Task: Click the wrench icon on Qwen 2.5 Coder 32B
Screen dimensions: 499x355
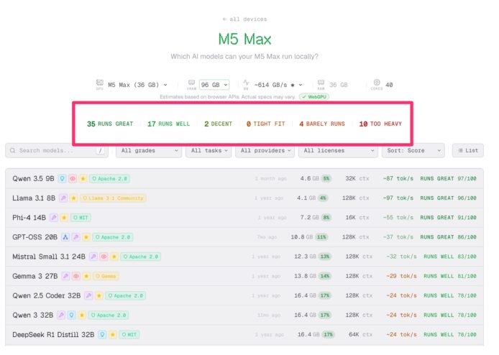Action: coord(88,296)
